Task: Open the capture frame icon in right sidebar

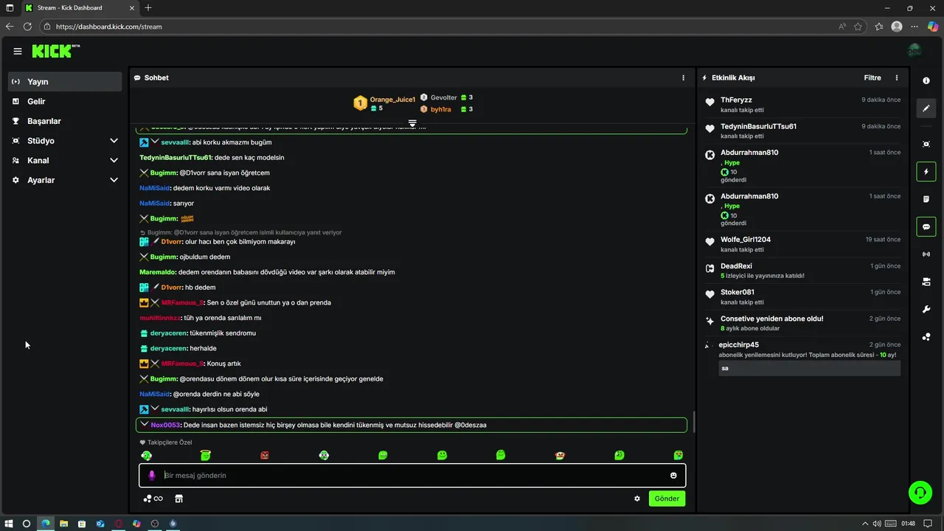Action: [x=926, y=144]
